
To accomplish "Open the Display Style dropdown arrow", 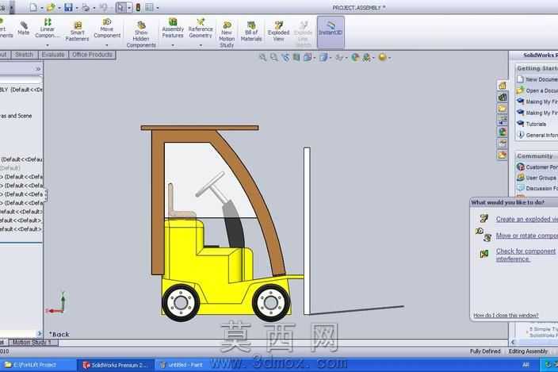I will (x=331, y=58).
